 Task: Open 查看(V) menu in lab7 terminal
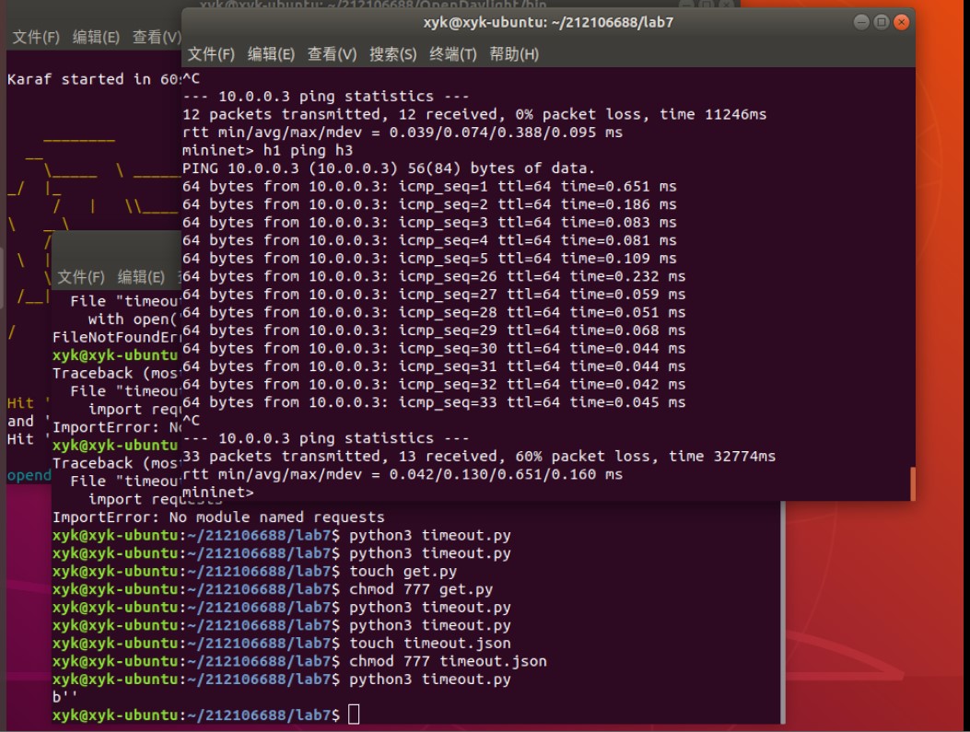click(333, 54)
